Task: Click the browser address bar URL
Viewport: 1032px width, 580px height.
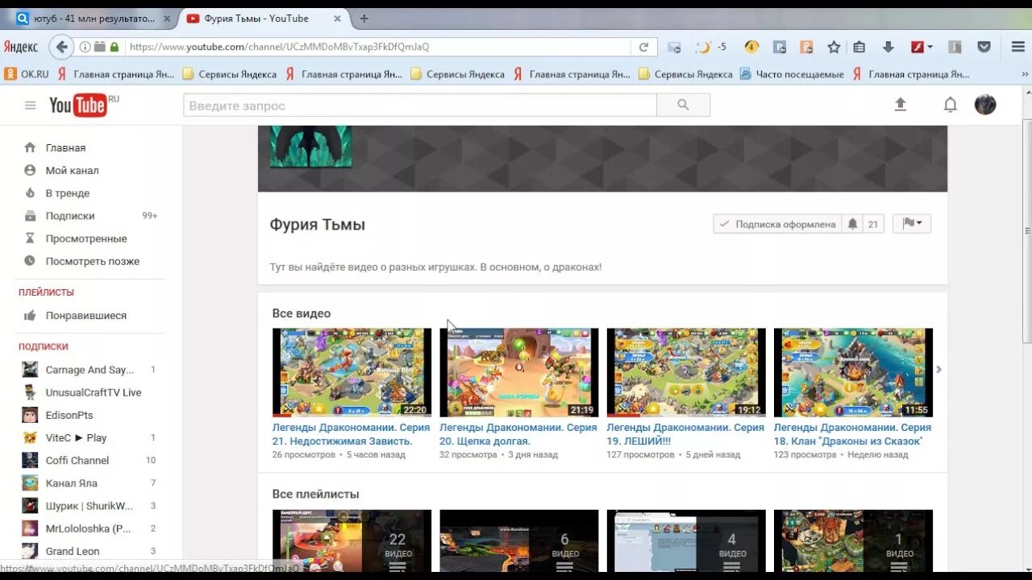Action: click(279, 47)
